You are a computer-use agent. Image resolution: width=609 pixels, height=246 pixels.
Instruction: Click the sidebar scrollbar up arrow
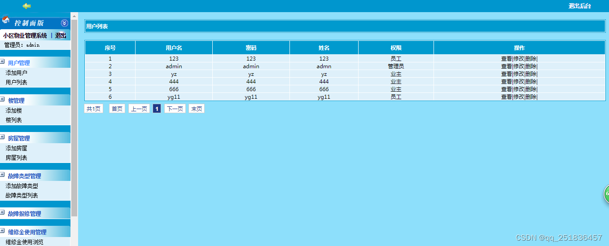tap(74, 16)
